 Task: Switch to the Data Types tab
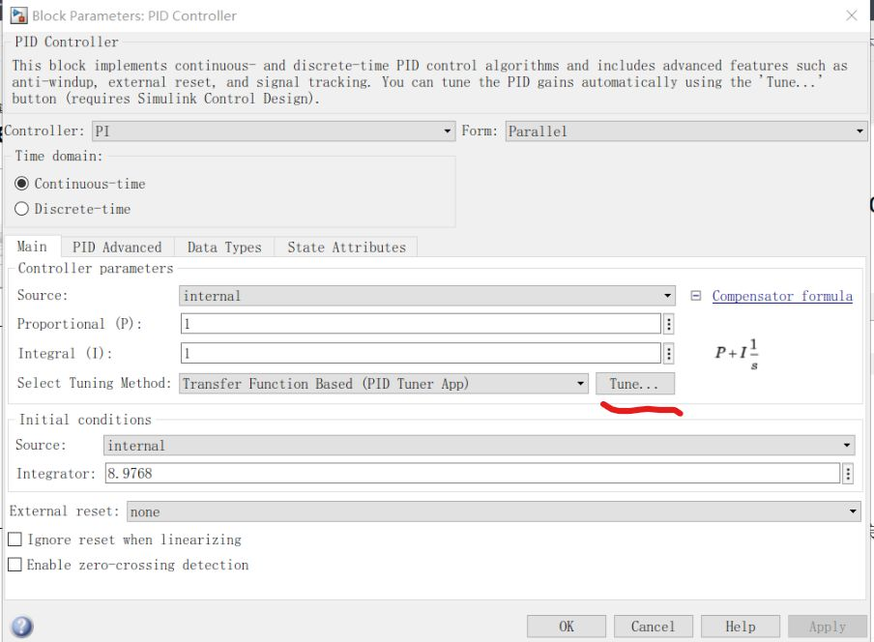[224, 247]
